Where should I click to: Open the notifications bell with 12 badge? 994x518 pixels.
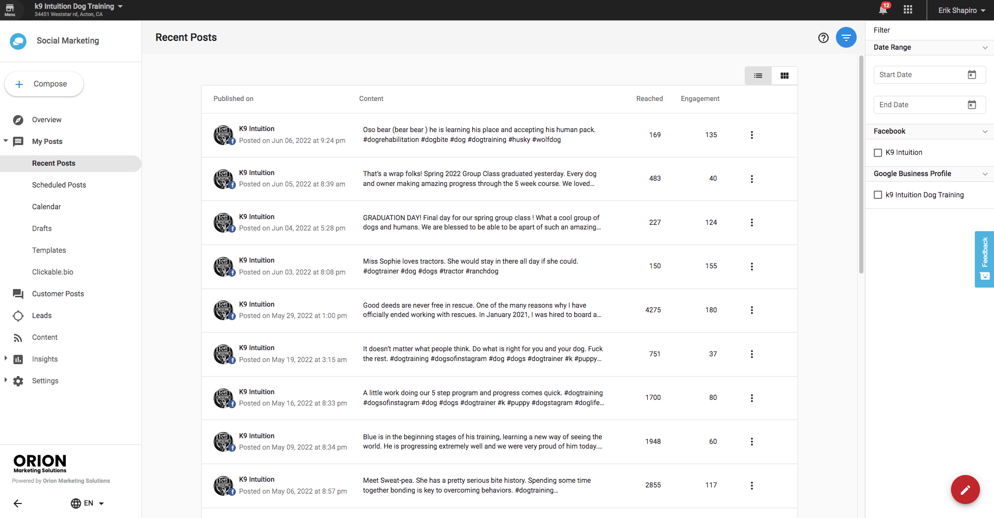[884, 9]
